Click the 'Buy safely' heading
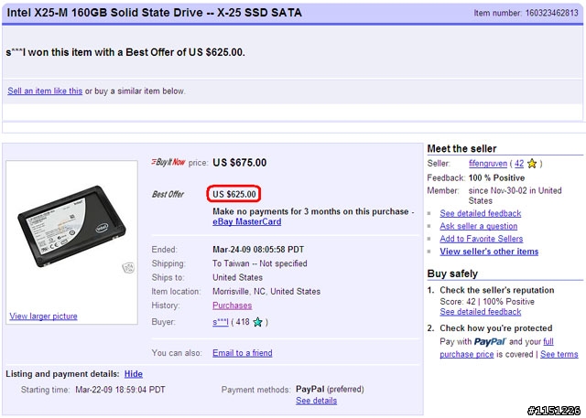586x418 pixels. tap(452, 273)
